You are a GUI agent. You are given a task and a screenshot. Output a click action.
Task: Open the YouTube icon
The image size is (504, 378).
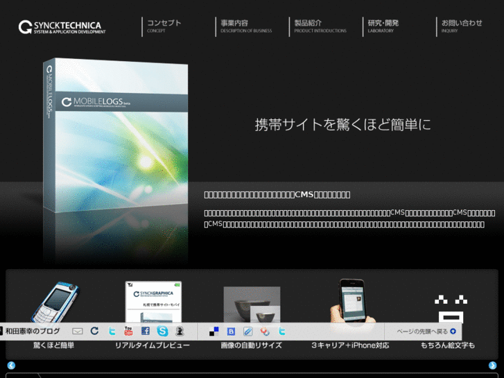[x=128, y=331]
